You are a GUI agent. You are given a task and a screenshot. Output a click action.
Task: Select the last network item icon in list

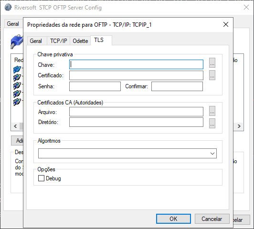click(x=17, y=102)
